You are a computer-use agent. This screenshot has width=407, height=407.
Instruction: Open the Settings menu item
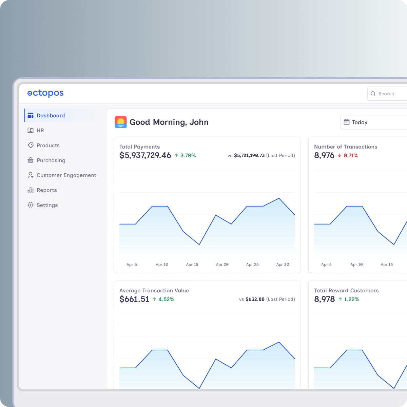(x=60, y=205)
